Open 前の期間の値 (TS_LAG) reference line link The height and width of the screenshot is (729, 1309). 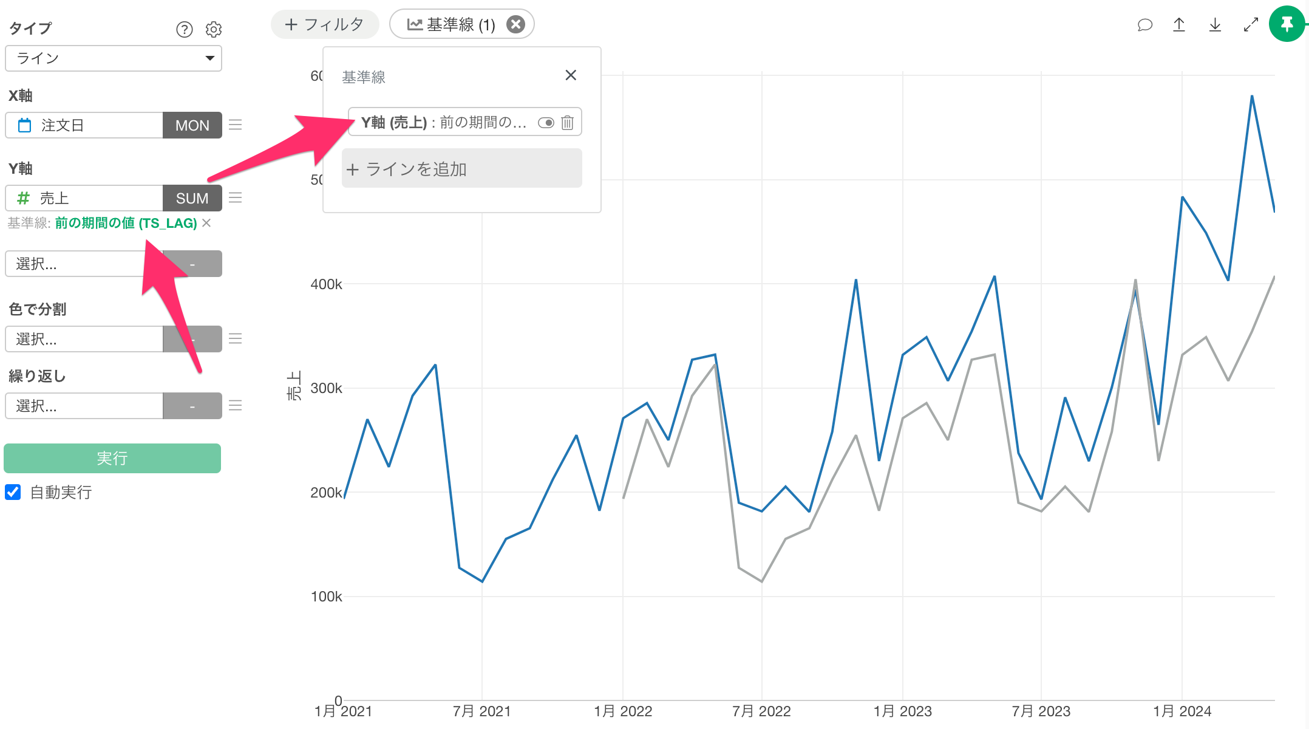click(126, 223)
